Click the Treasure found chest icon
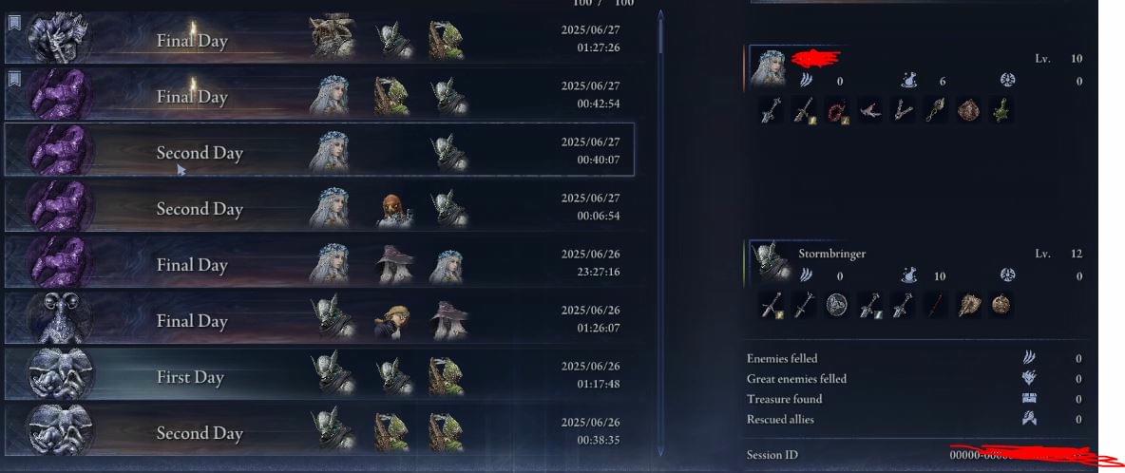This screenshot has width=1125, height=473. pos(1029,399)
